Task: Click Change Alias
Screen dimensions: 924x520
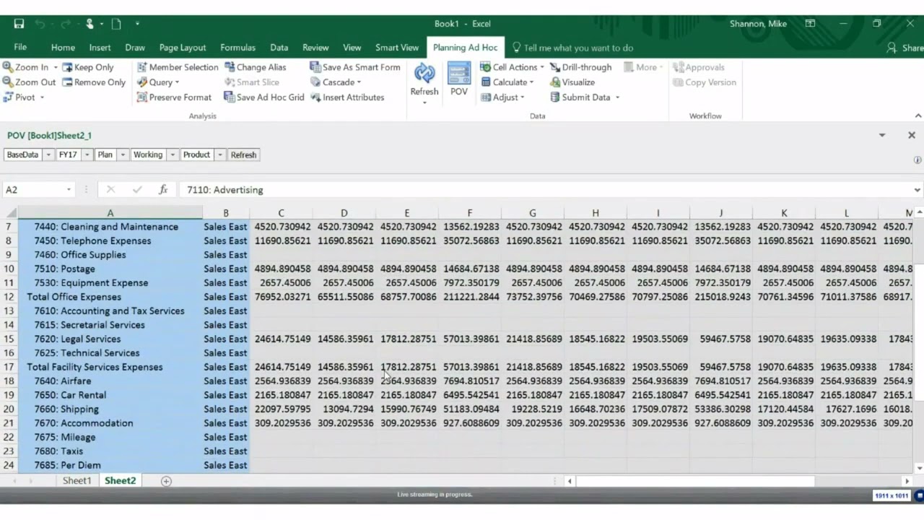Action: tap(256, 67)
